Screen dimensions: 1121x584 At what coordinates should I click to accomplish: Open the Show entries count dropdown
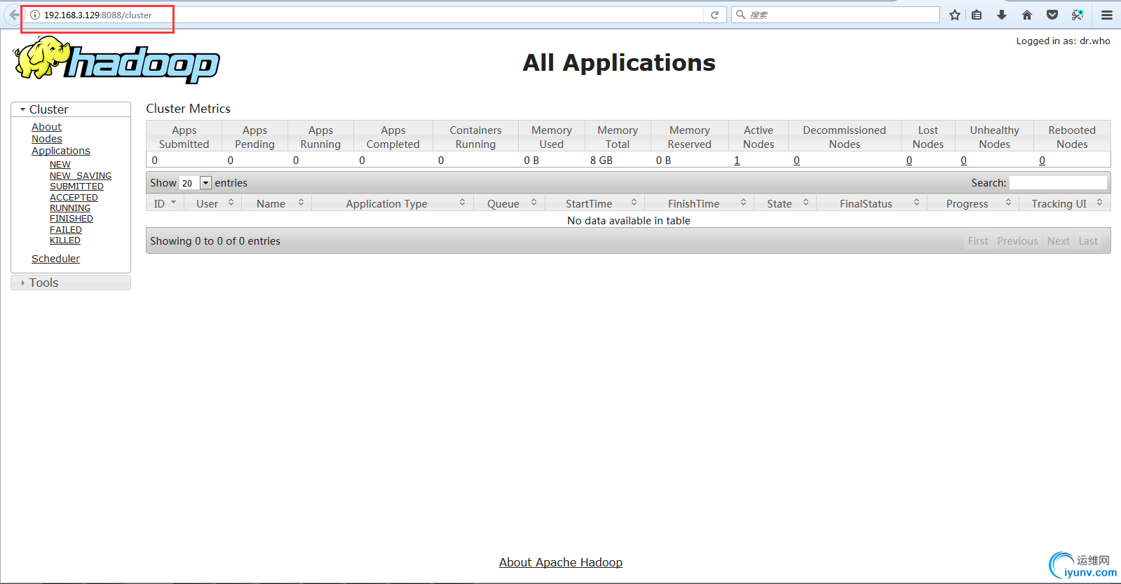(x=195, y=183)
